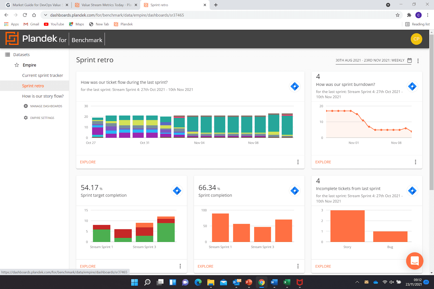Open the Chrome browser menu
The height and width of the screenshot is (289, 434).
click(428, 15)
